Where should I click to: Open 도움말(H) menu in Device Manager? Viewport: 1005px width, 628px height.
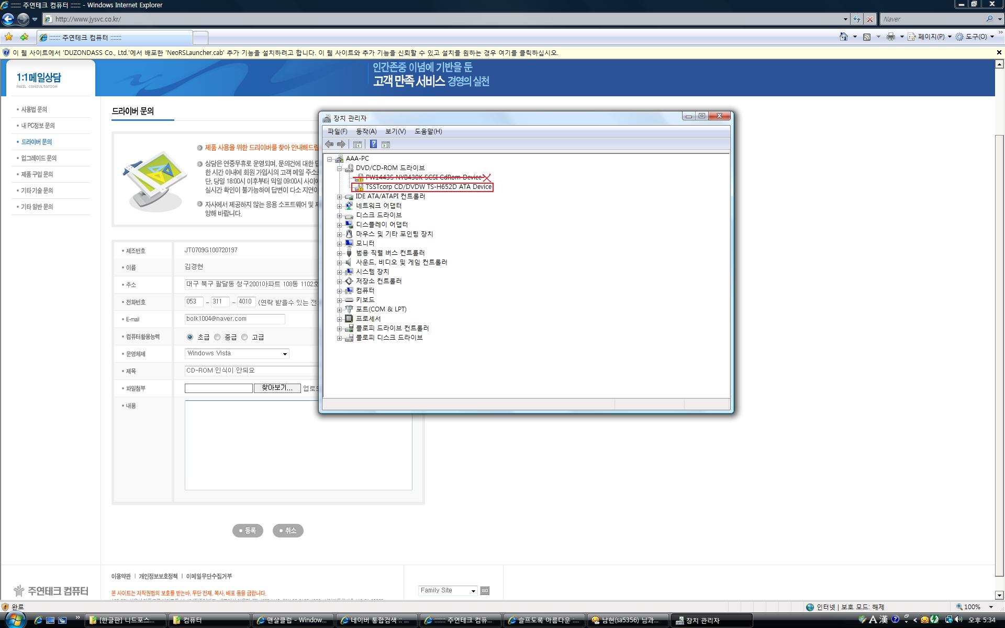[x=428, y=131]
